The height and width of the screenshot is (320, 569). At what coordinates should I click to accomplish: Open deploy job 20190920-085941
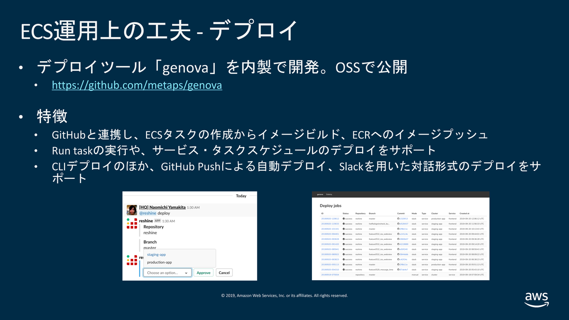click(330, 249)
